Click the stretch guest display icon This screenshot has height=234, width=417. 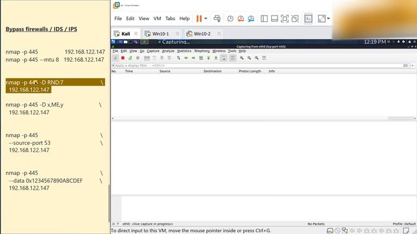click(321, 19)
